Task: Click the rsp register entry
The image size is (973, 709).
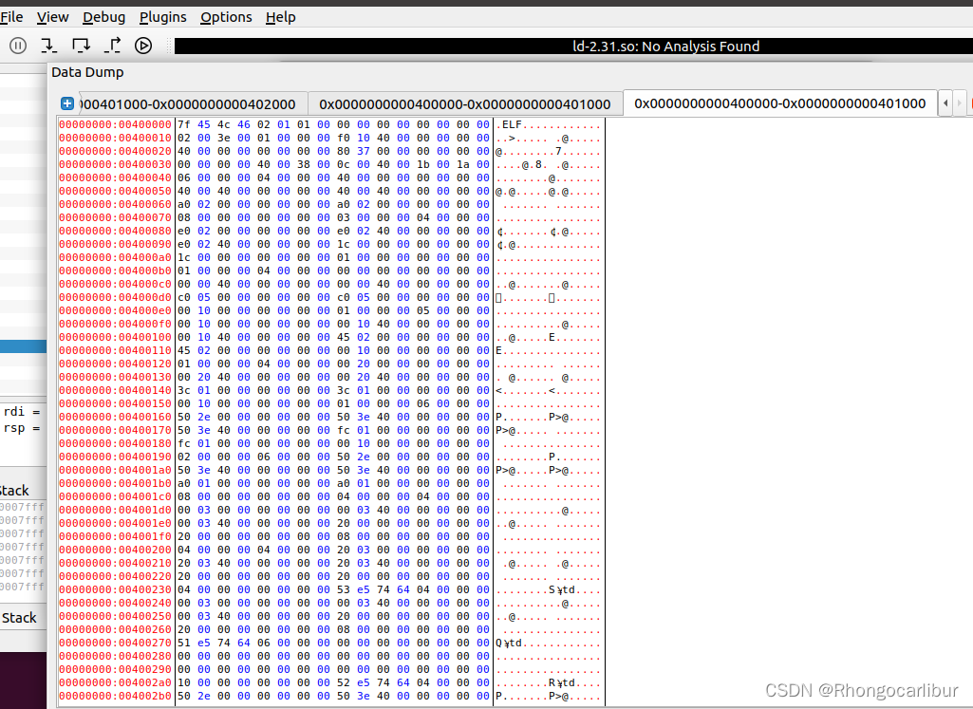Action: click(22, 428)
